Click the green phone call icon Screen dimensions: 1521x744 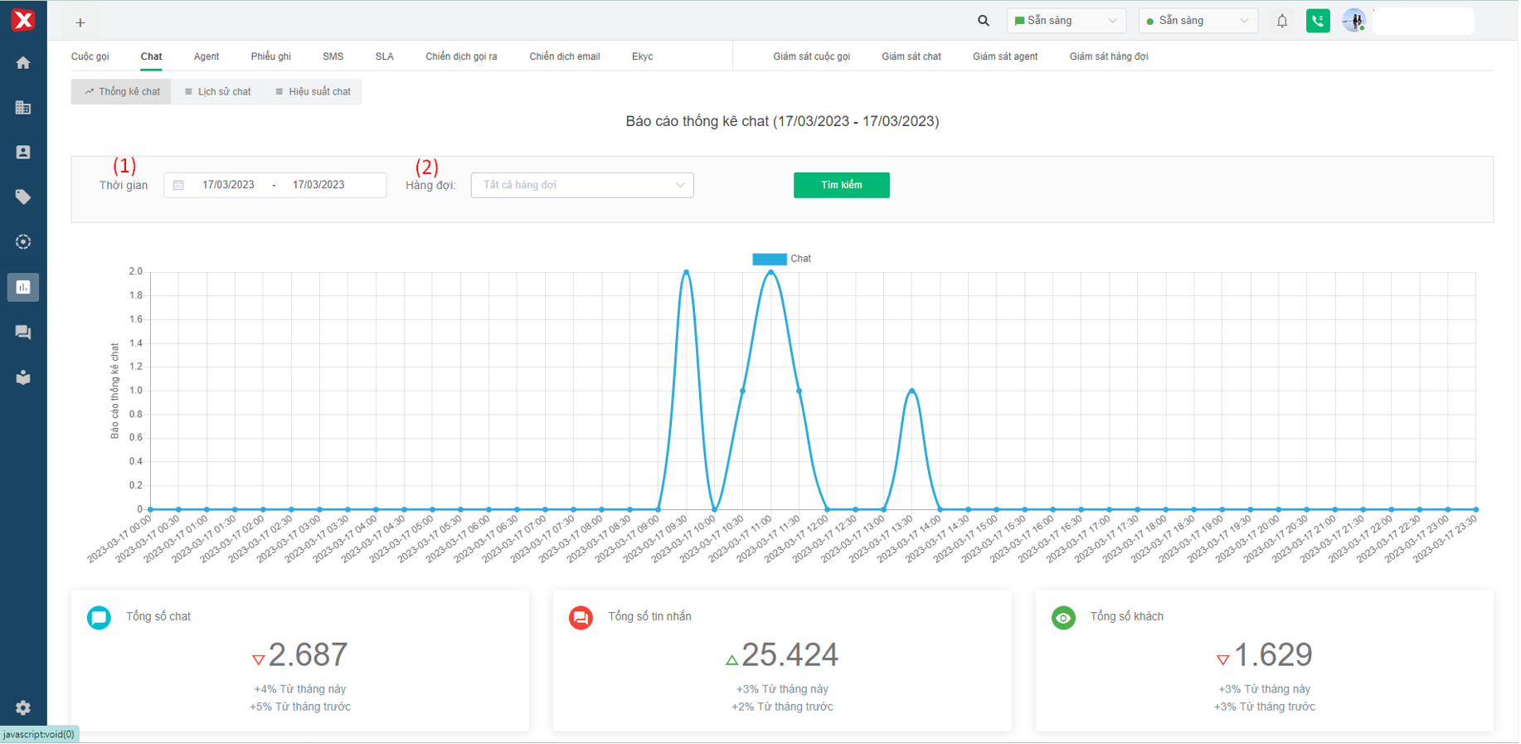[x=1317, y=22]
